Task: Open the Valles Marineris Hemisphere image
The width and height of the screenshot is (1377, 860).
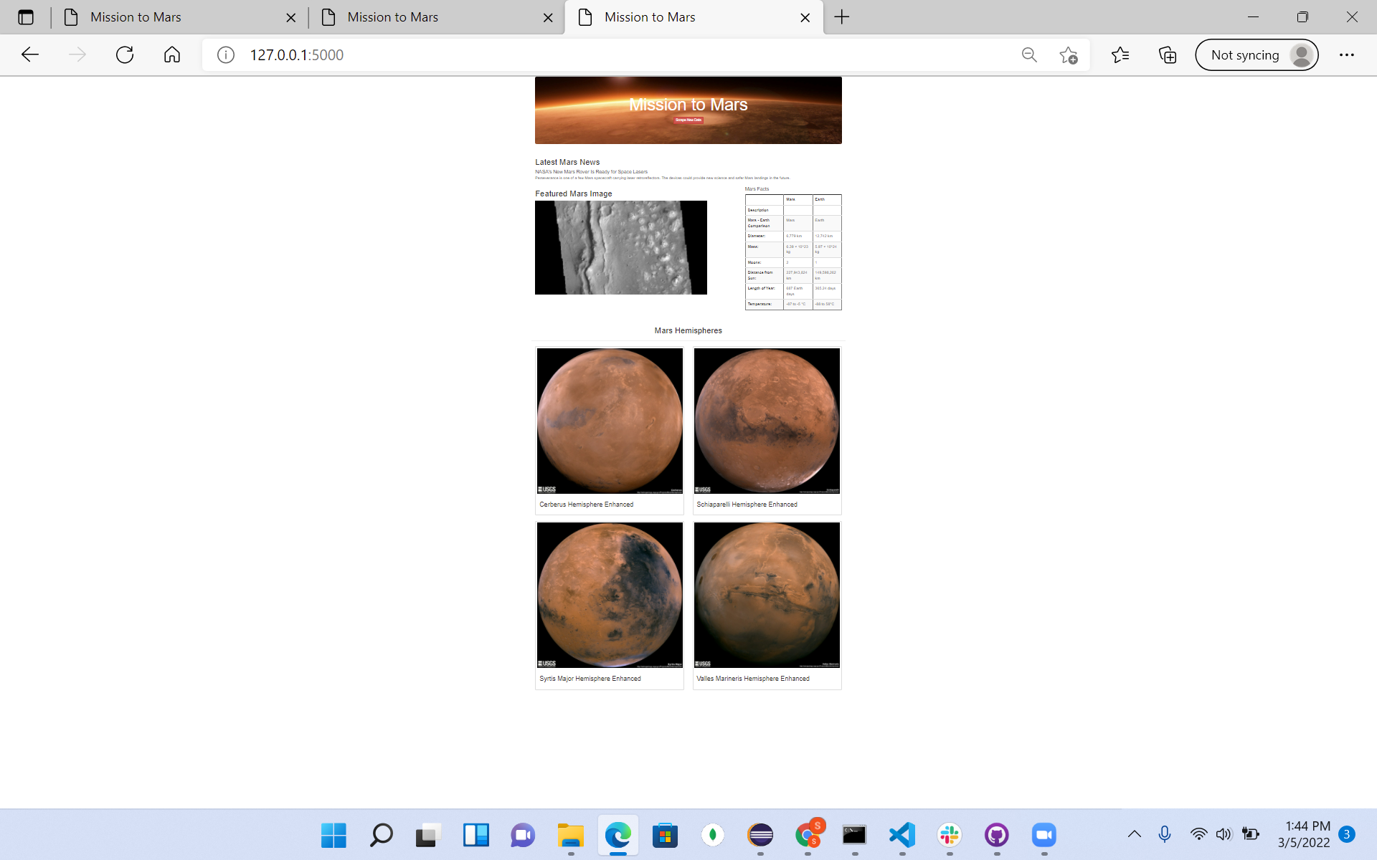Action: pos(767,595)
